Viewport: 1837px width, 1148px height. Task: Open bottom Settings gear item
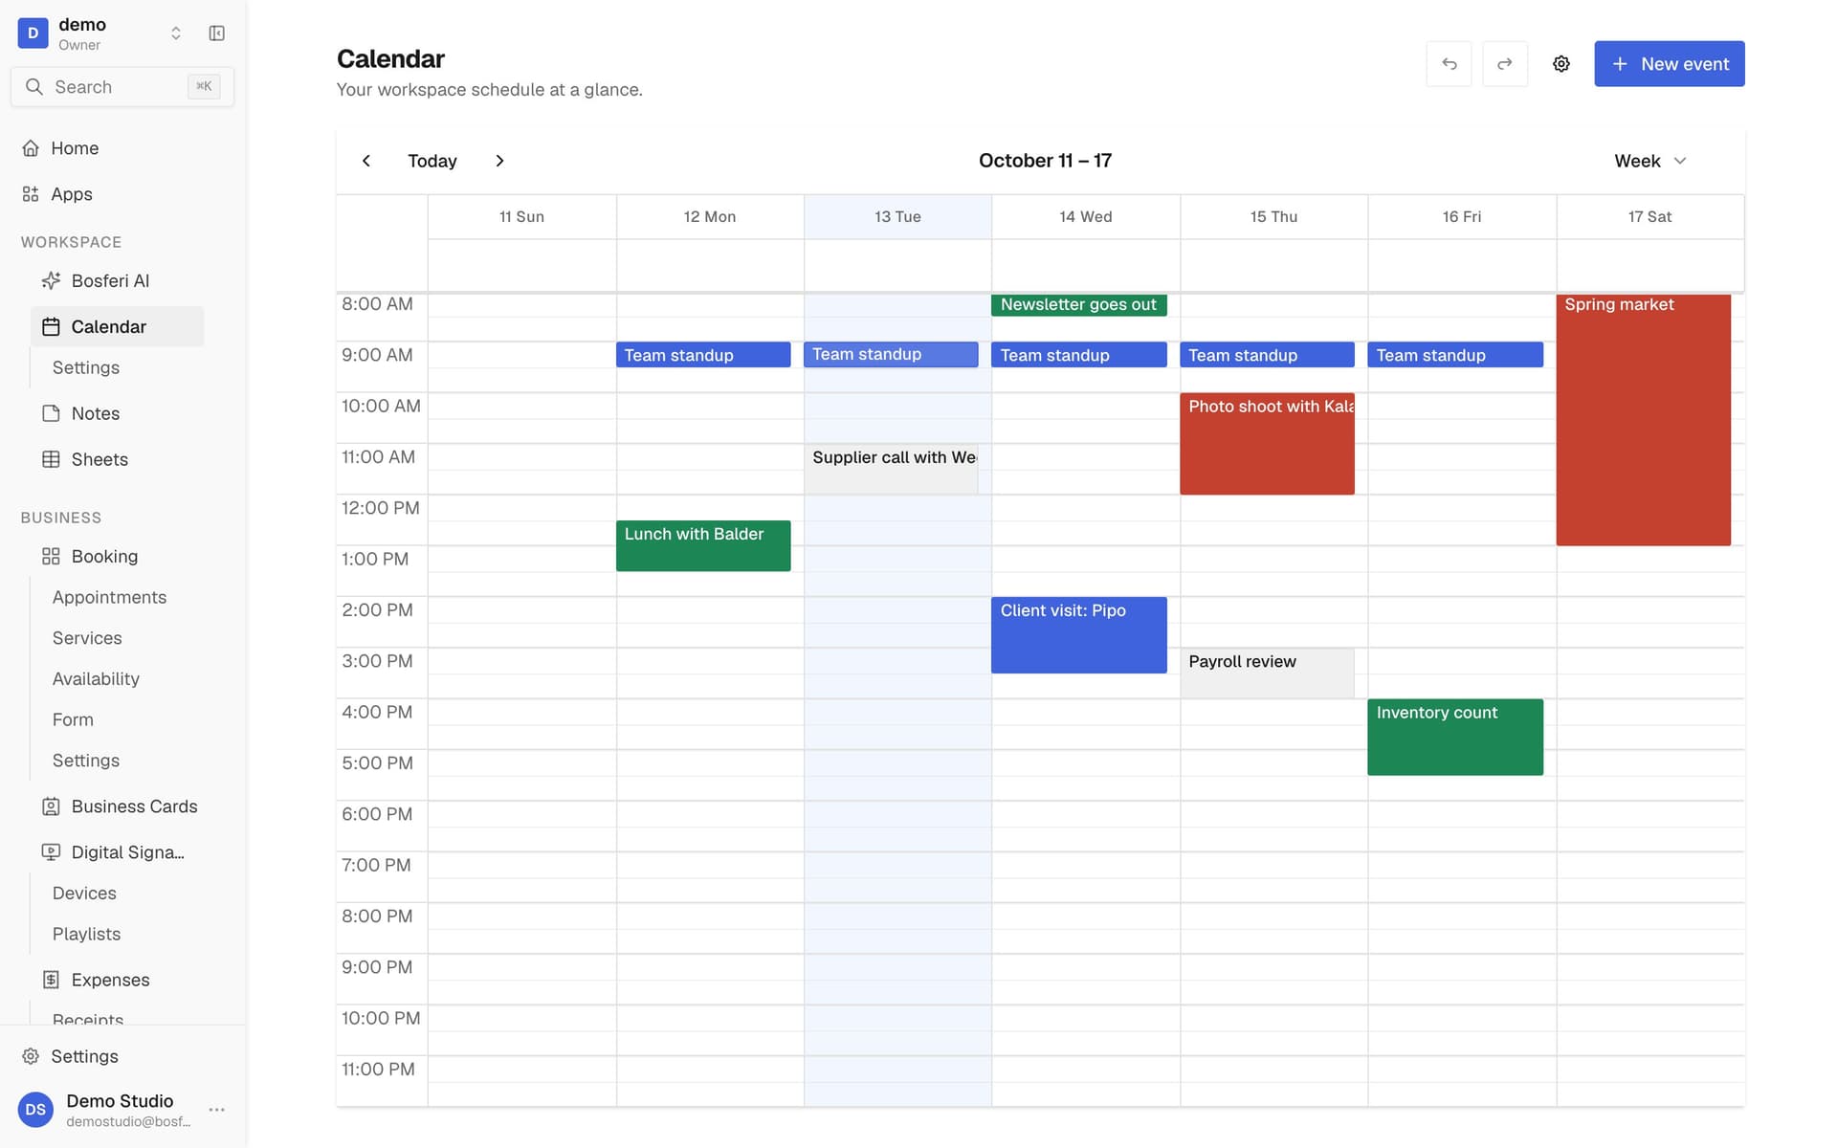(x=122, y=1056)
